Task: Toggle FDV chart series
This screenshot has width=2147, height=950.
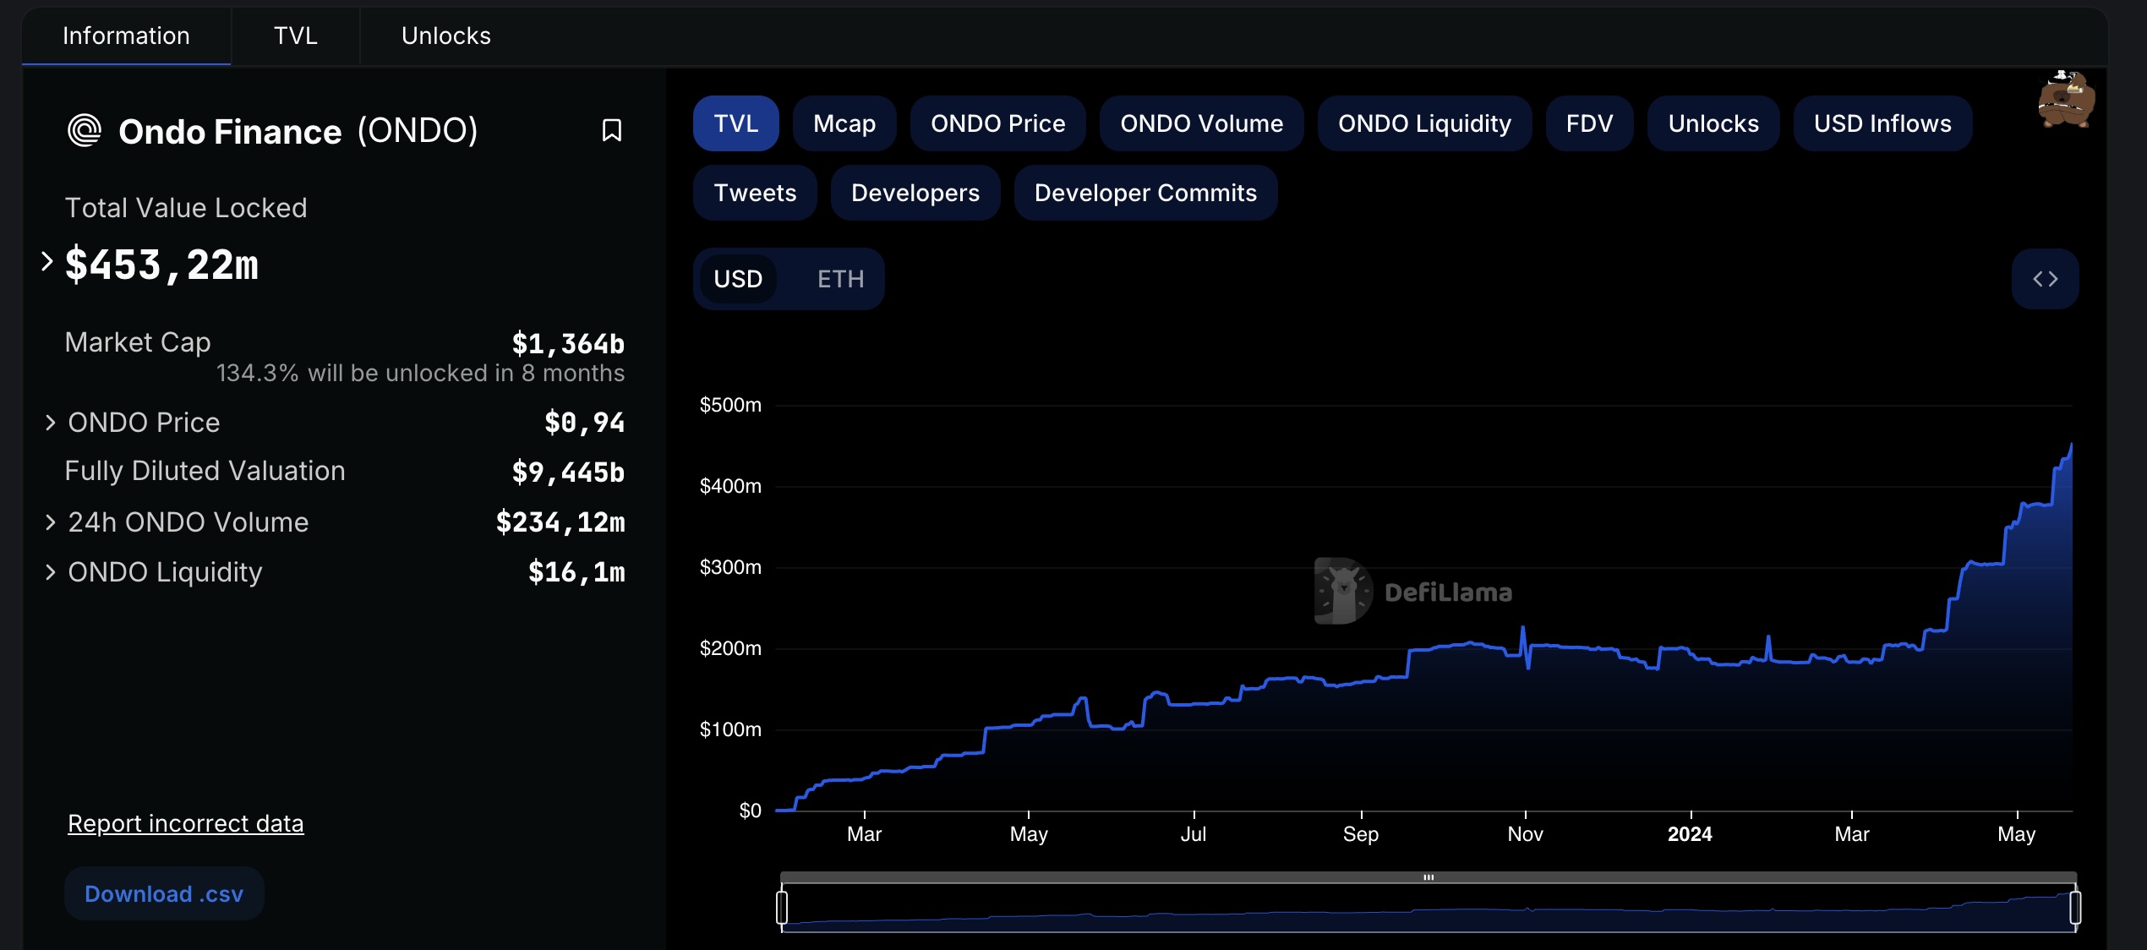Action: pyautogui.click(x=1589, y=123)
